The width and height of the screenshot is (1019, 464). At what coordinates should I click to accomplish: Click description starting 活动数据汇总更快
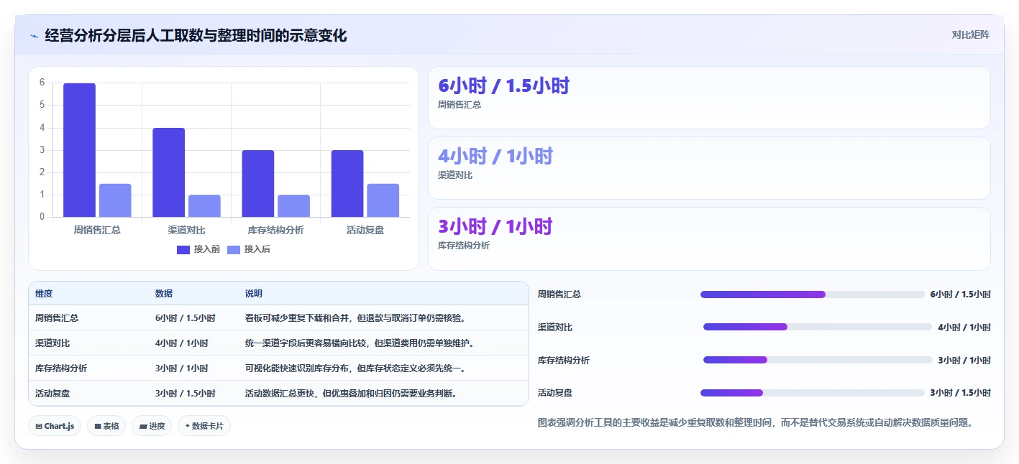(351, 393)
